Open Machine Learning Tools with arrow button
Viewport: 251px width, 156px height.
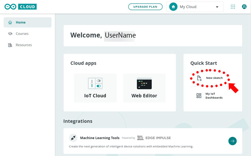[233, 141]
